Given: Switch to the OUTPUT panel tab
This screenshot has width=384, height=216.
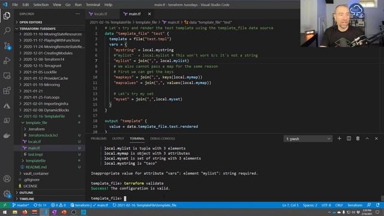Looking at the screenshot, I should (x=118, y=139).
